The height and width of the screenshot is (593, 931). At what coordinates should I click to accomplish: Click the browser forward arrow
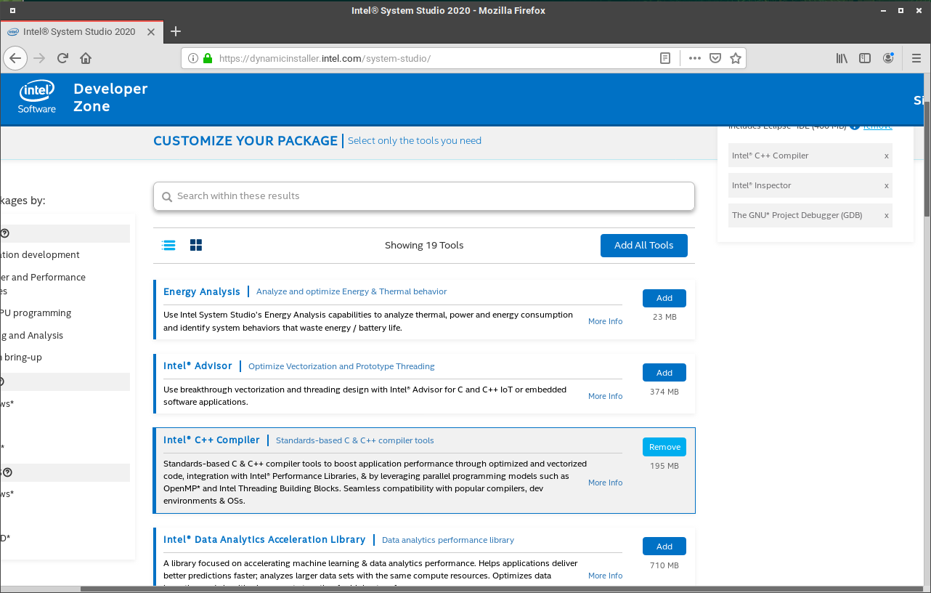39,58
